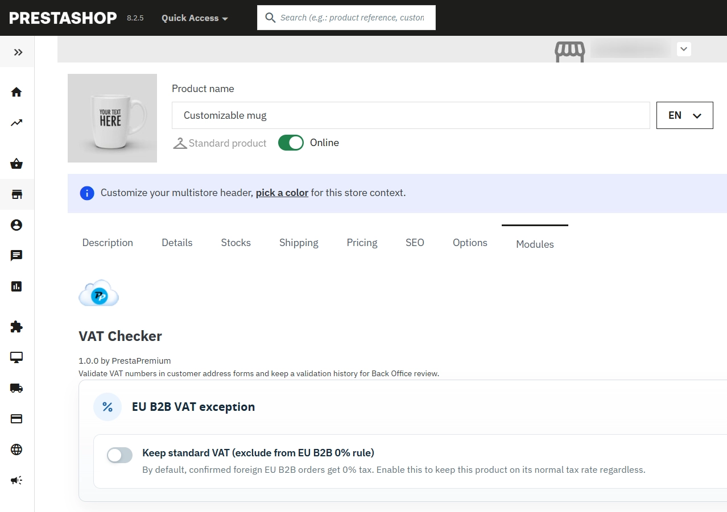
Task: Switch to the SEO tab
Action: click(415, 243)
